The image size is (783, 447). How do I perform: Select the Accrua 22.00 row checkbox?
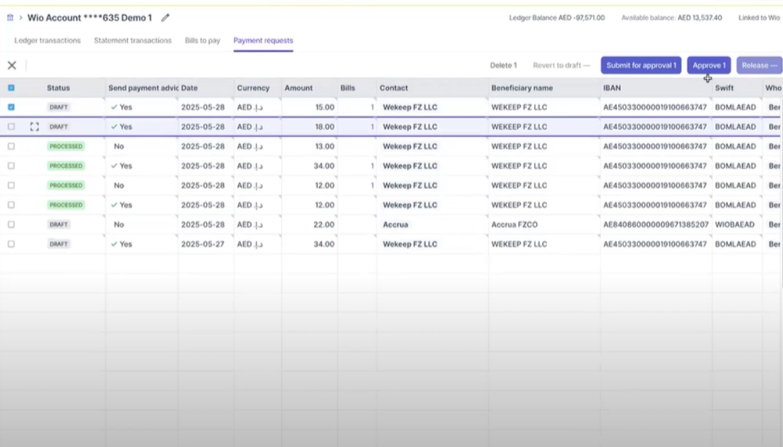[x=11, y=225]
